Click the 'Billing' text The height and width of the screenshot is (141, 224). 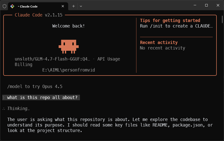(x=24, y=64)
